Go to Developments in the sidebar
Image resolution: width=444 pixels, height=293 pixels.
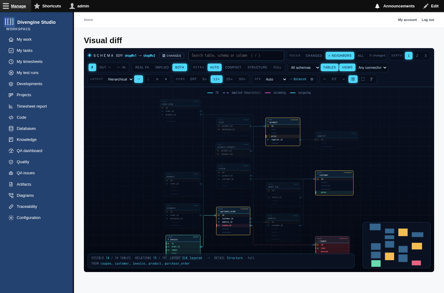coord(29,84)
